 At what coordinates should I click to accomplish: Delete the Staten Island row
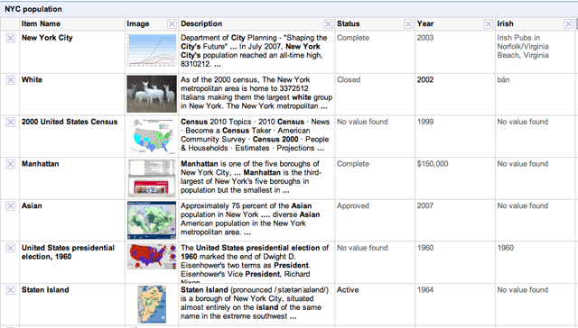10,290
